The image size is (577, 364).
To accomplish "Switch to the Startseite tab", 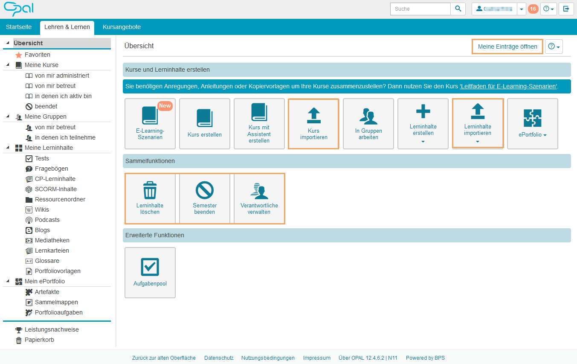I will [19, 27].
